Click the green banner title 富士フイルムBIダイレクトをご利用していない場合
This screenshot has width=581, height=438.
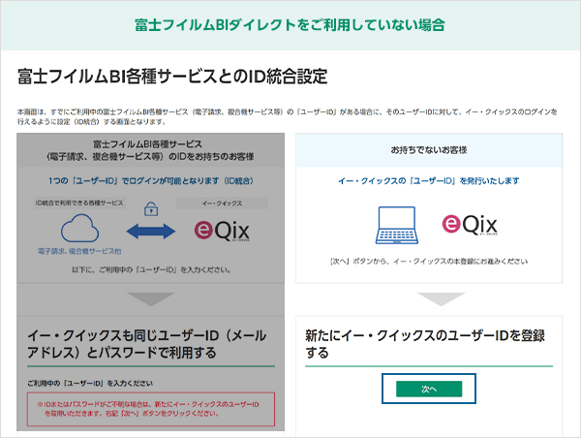tap(290, 25)
